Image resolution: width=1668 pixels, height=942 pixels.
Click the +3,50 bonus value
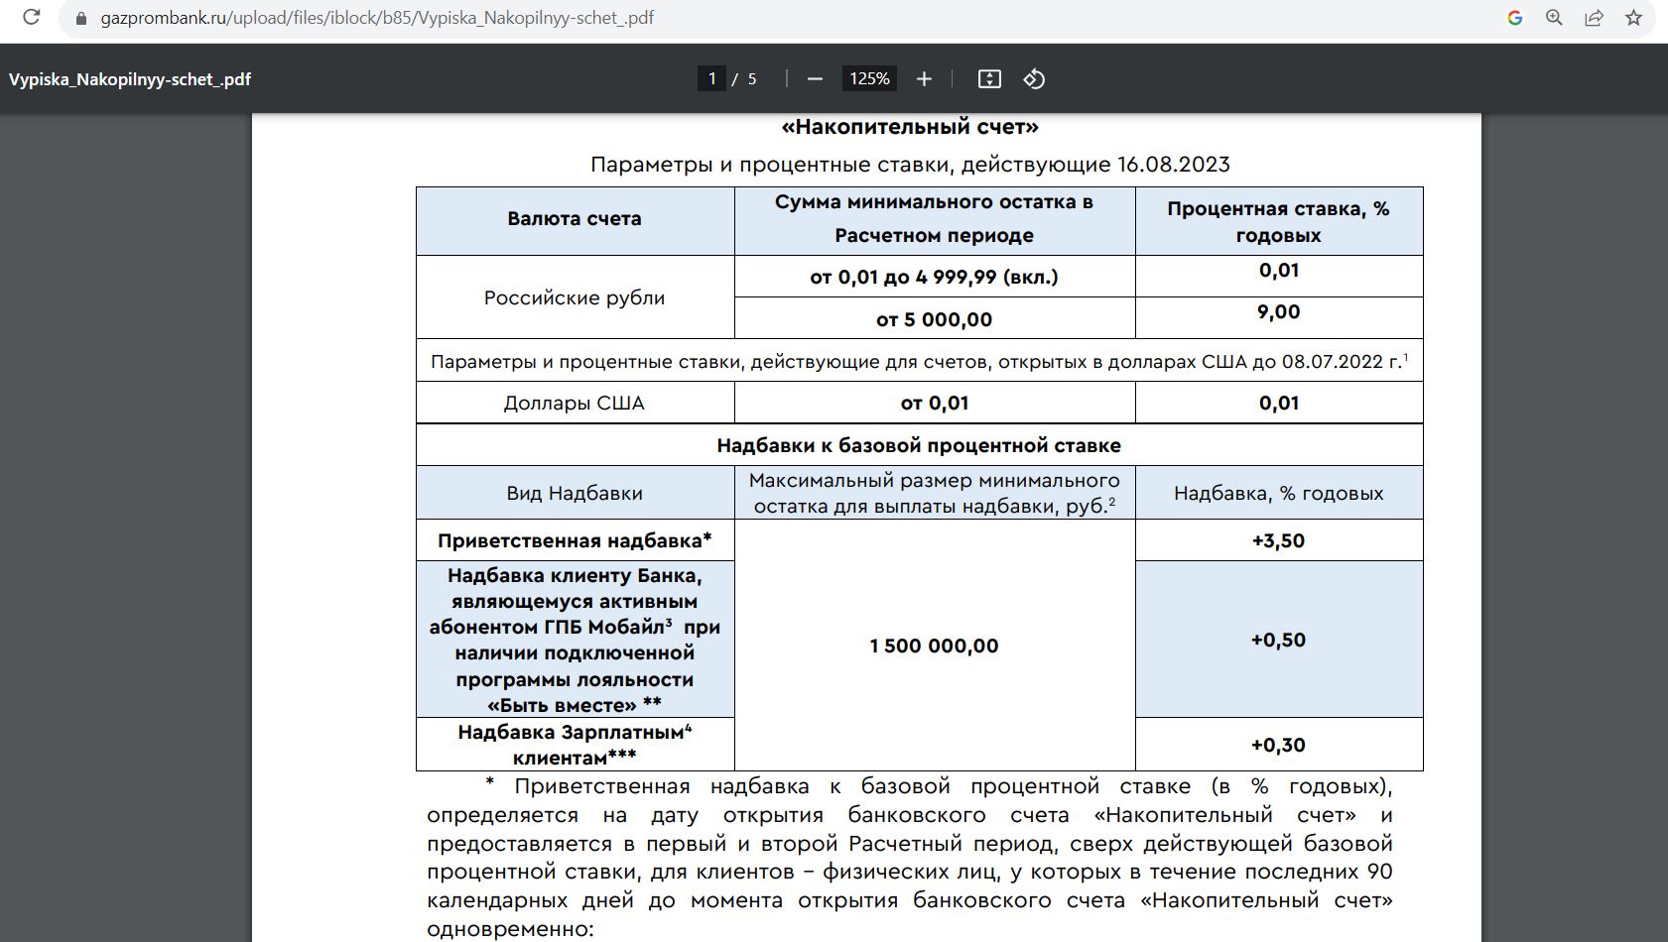(x=1278, y=540)
